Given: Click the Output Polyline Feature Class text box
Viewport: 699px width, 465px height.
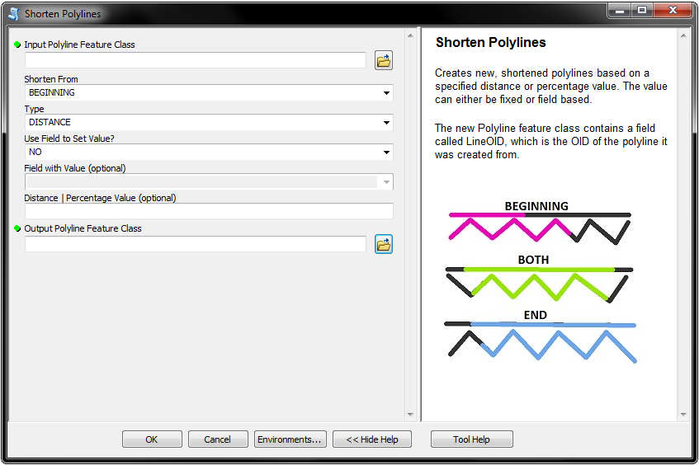Looking at the screenshot, I should click(x=196, y=244).
